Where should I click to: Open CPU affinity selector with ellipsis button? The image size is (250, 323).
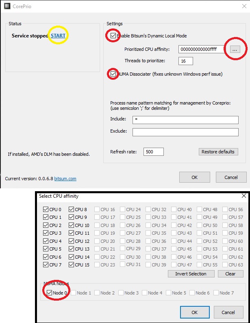[x=235, y=50]
